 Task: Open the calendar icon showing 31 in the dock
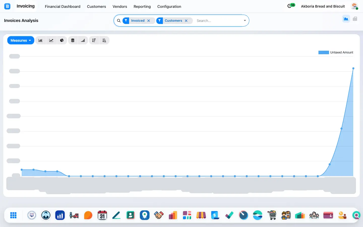point(102,215)
